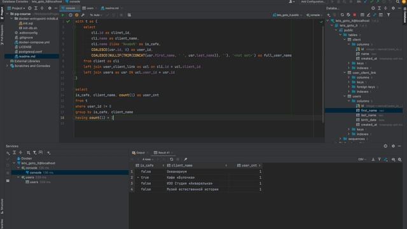Click edit pencil icon in Database toolbar

point(368,15)
